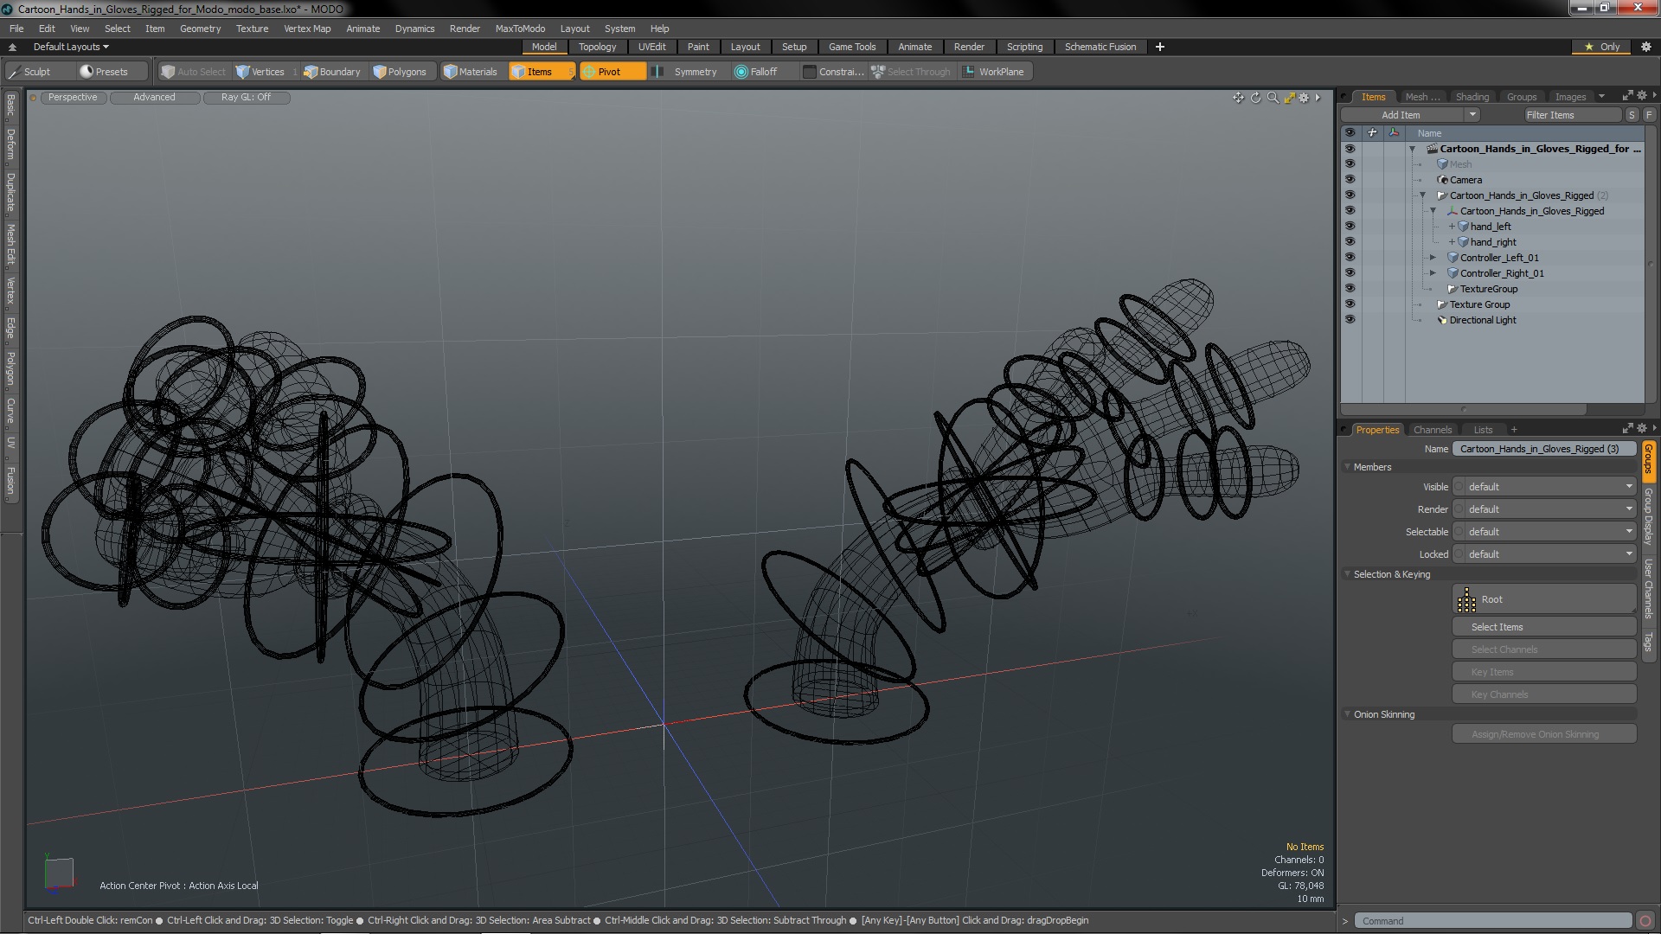Click the Camera item icon
The image size is (1661, 934).
point(1442,180)
